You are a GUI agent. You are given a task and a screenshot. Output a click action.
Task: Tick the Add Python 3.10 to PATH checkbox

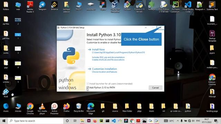[x=88, y=87]
